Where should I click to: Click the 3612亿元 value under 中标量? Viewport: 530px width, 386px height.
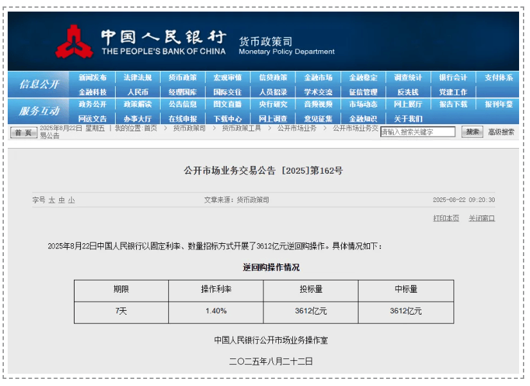coord(406,311)
